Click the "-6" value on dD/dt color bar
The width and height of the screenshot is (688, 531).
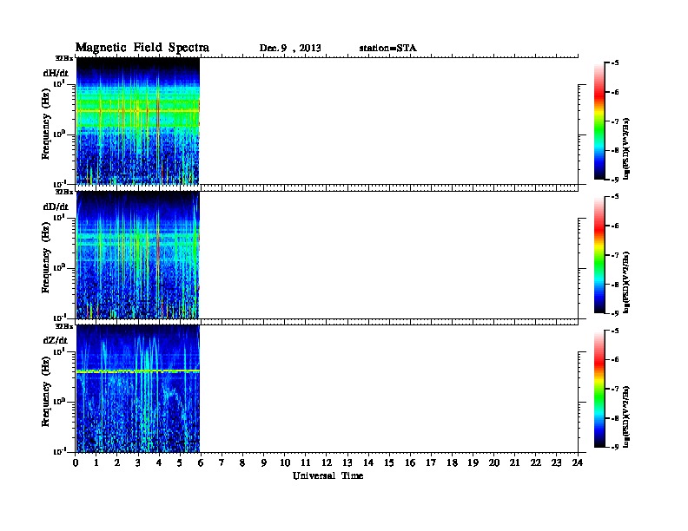[x=616, y=226]
